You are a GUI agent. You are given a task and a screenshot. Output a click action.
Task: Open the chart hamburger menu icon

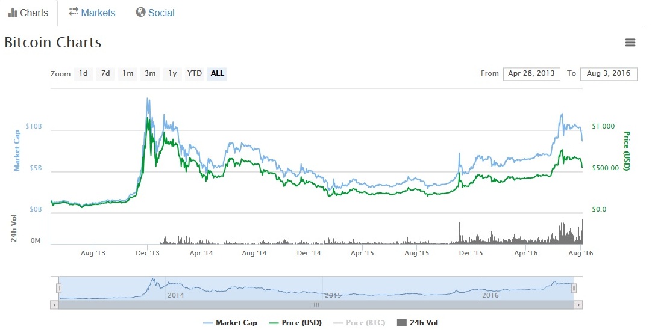(x=630, y=43)
